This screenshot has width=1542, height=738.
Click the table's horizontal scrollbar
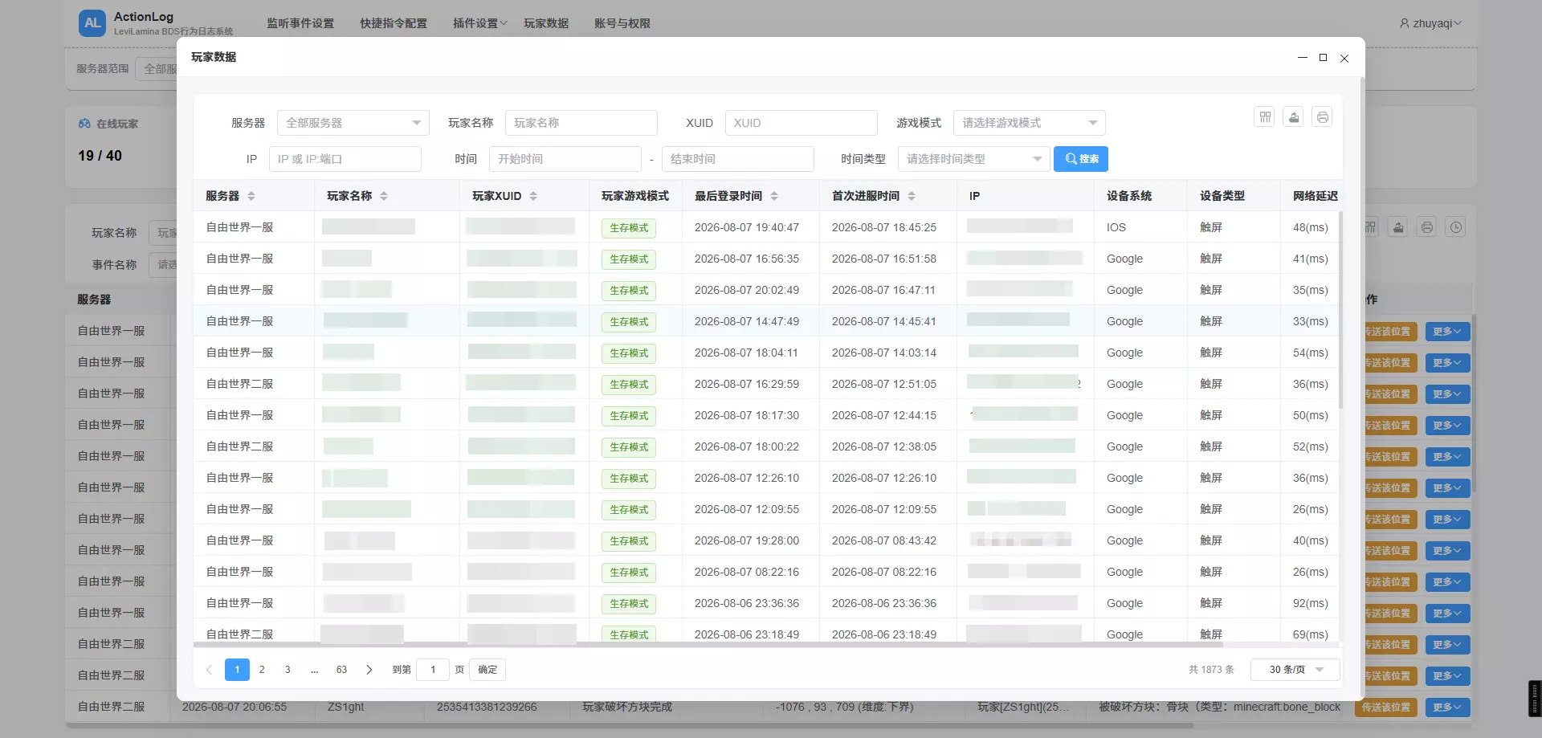(x=708, y=645)
